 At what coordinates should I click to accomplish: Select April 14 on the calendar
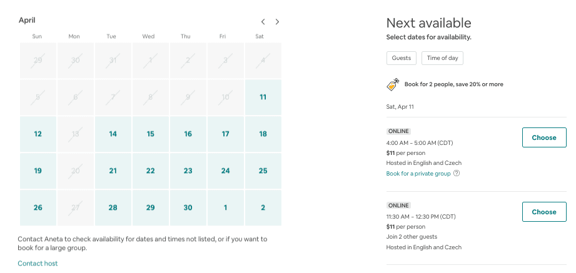click(113, 134)
